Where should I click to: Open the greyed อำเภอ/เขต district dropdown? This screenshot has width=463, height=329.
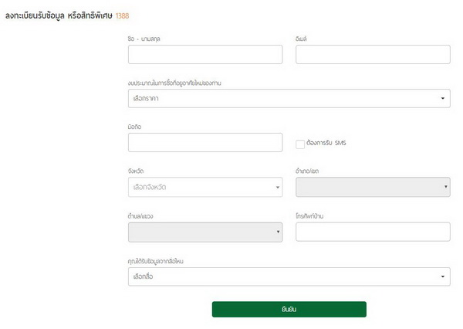(x=373, y=187)
